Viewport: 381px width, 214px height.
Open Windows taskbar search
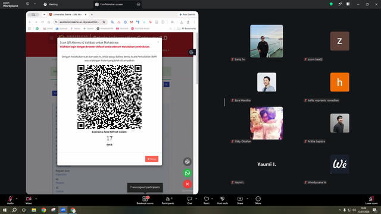coord(14,210)
